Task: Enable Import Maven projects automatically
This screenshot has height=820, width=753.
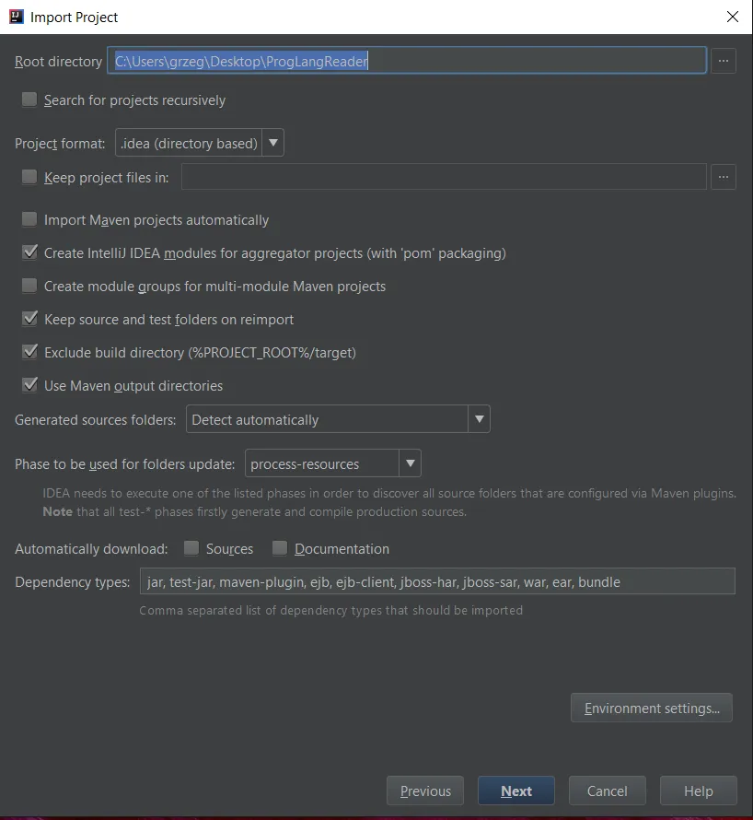Action: pyautogui.click(x=29, y=219)
